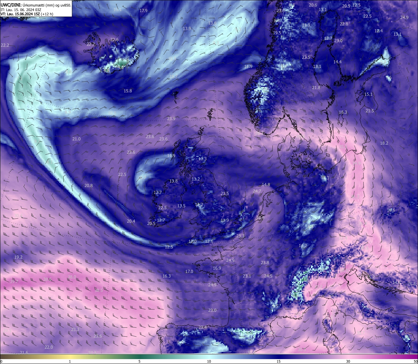Click the 23.4 value near northern Spain
The height and width of the screenshot is (364, 418).
coord(202,327)
